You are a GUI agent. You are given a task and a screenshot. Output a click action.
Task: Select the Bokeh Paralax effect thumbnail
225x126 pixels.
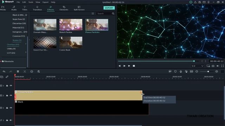(x=71, y=24)
